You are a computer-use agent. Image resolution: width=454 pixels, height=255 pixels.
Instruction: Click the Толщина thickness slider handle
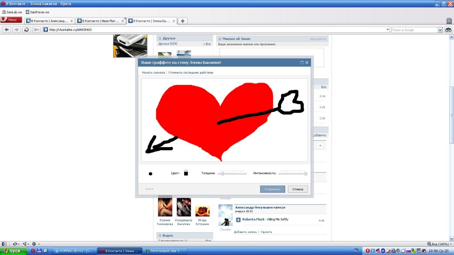coord(223,174)
